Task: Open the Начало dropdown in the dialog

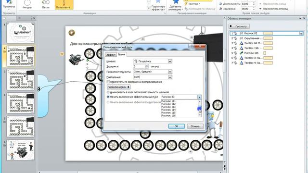Action: pos(170,62)
